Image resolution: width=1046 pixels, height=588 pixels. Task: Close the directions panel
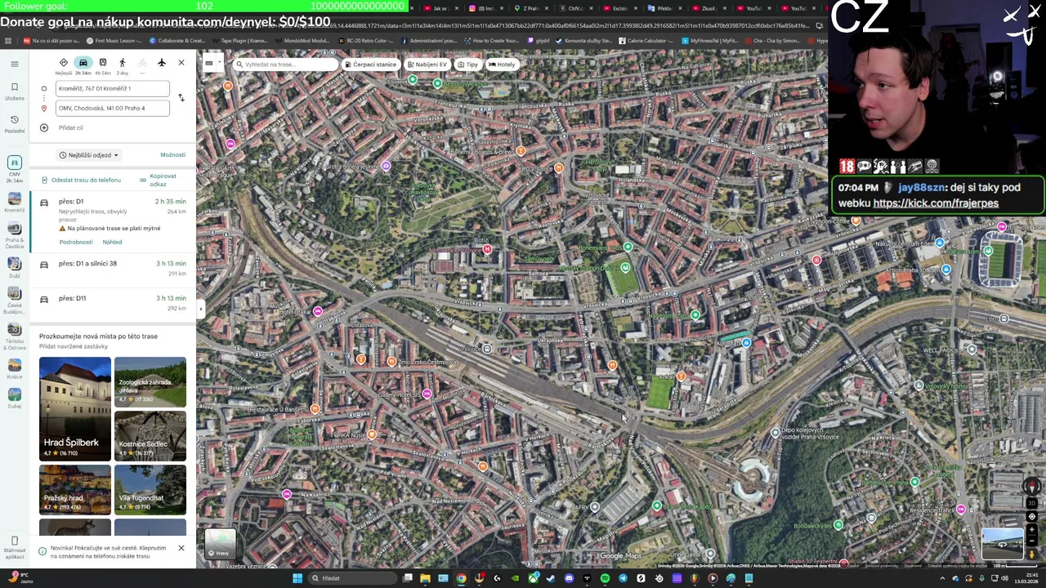tap(181, 63)
